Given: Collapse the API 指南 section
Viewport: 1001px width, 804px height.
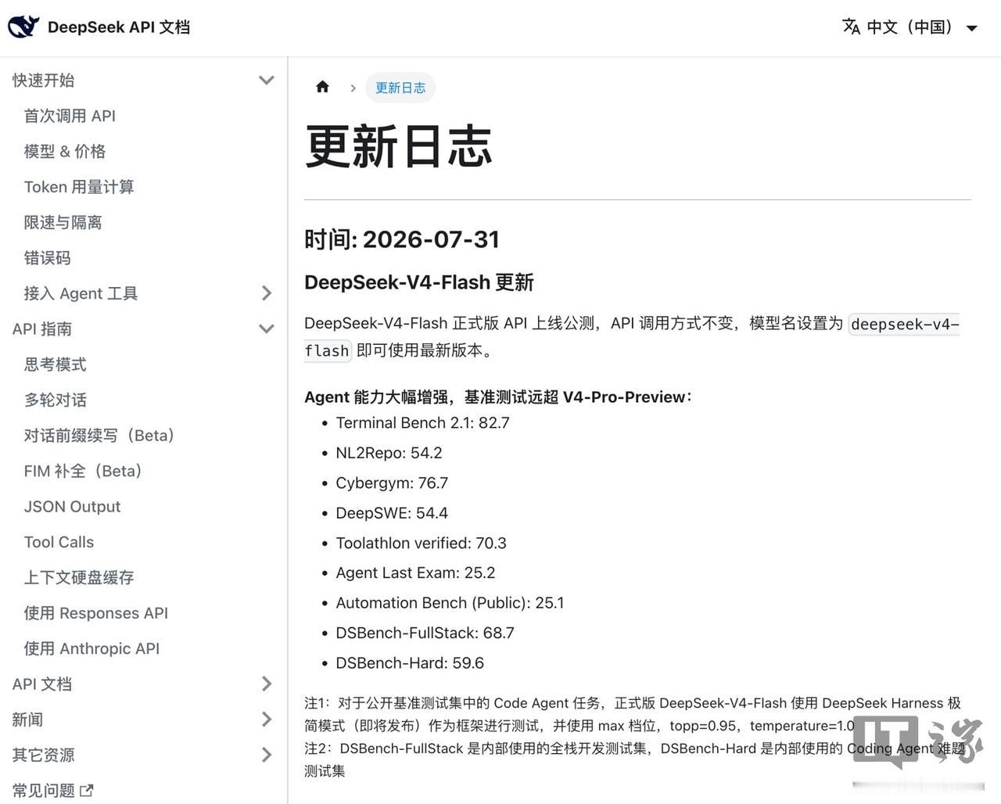Looking at the screenshot, I should (267, 328).
